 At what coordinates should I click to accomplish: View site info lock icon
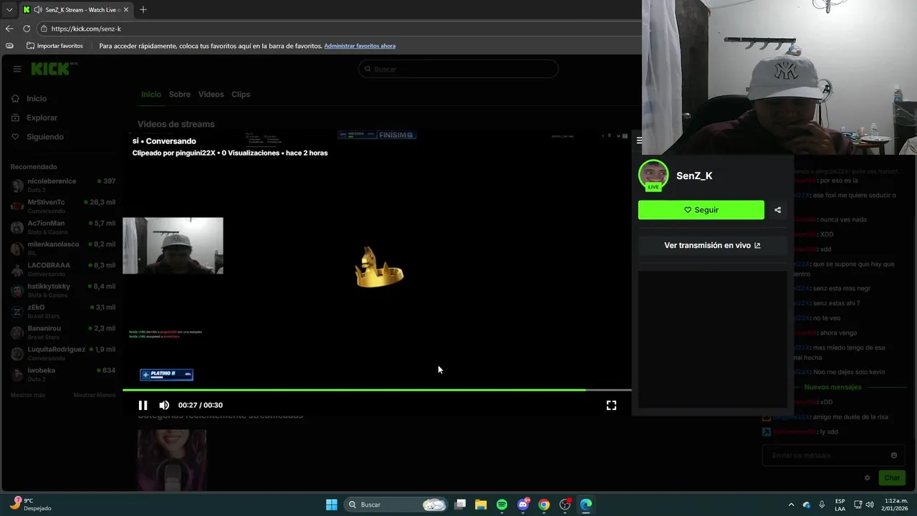(44, 29)
